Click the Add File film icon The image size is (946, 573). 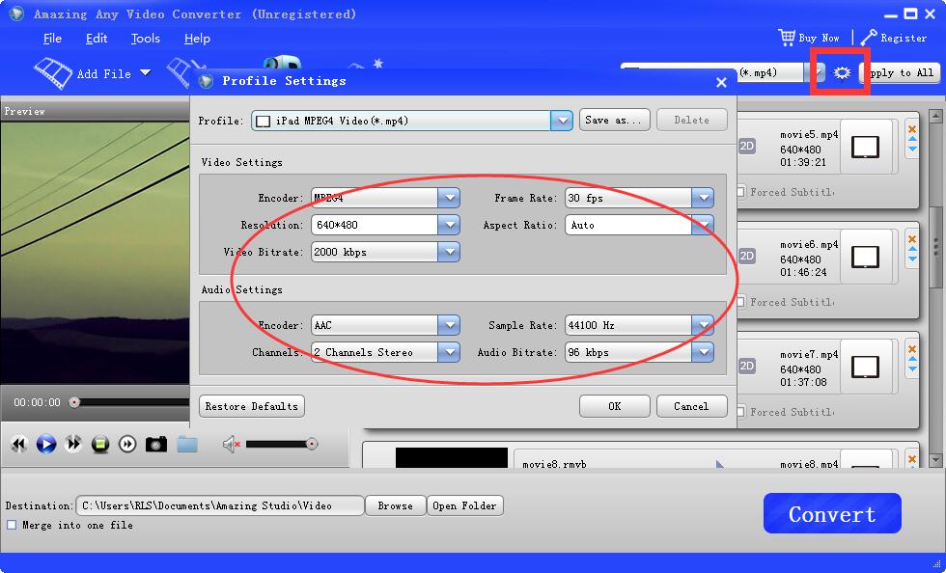coord(53,73)
